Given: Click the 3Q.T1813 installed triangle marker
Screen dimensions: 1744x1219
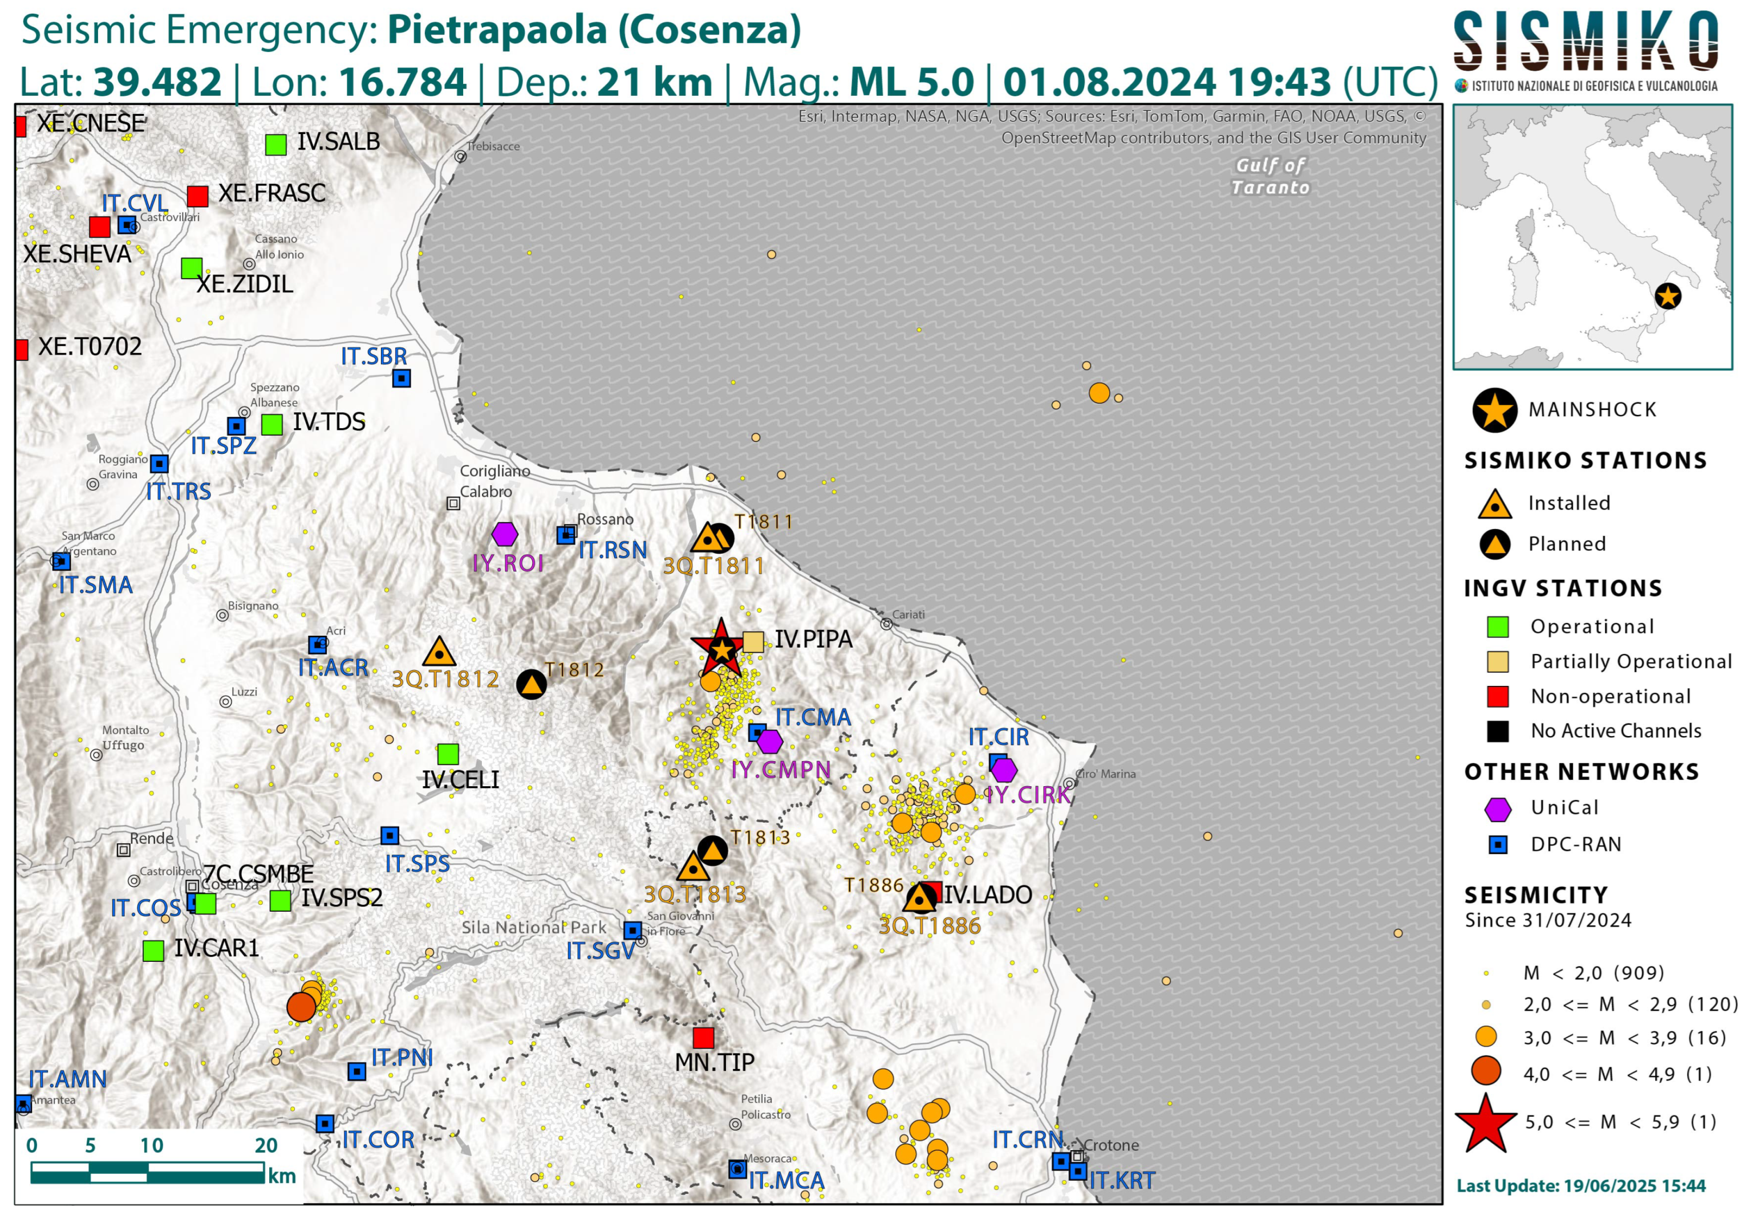Looking at the screenshot, I should [693, 867].
